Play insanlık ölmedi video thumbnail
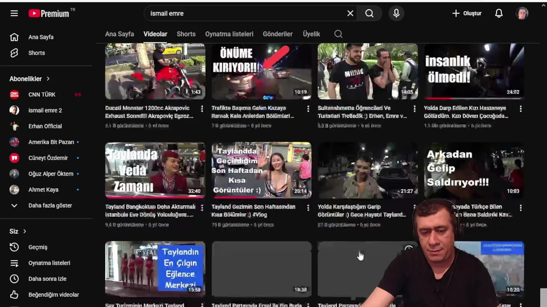Viewport: 547px width, 307px height. (x=474, y=71)
